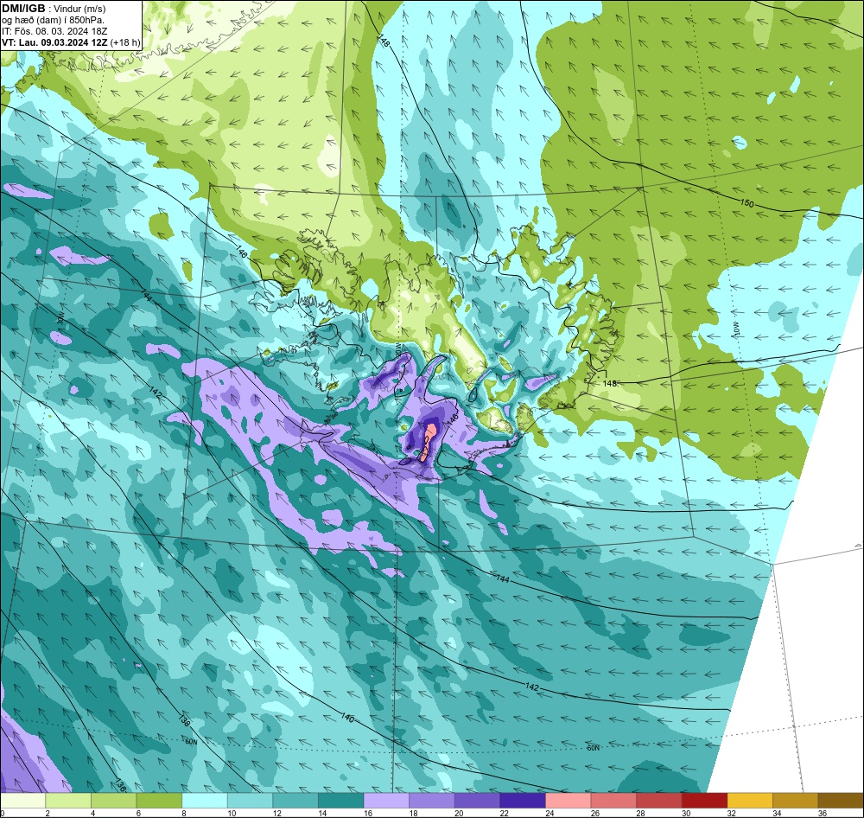The width and height of the screenshot is (864, 818).
Task: Choose the dark teal 14–16 m/s legend swatch
Action: (x=341, y=801)
